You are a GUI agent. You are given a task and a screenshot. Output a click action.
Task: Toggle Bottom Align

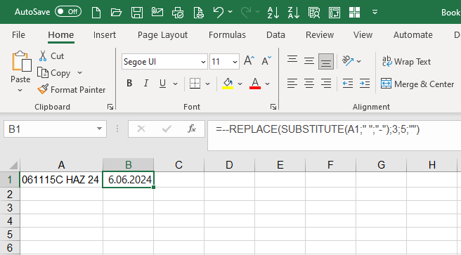(x=326, y=61)
